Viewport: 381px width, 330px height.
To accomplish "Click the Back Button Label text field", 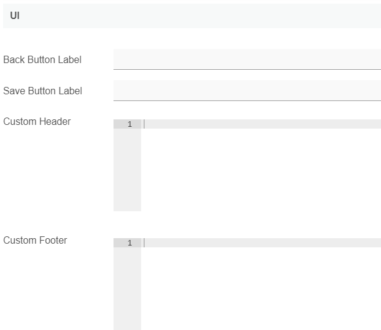I will pyautogui.click(x=247, y=59).
